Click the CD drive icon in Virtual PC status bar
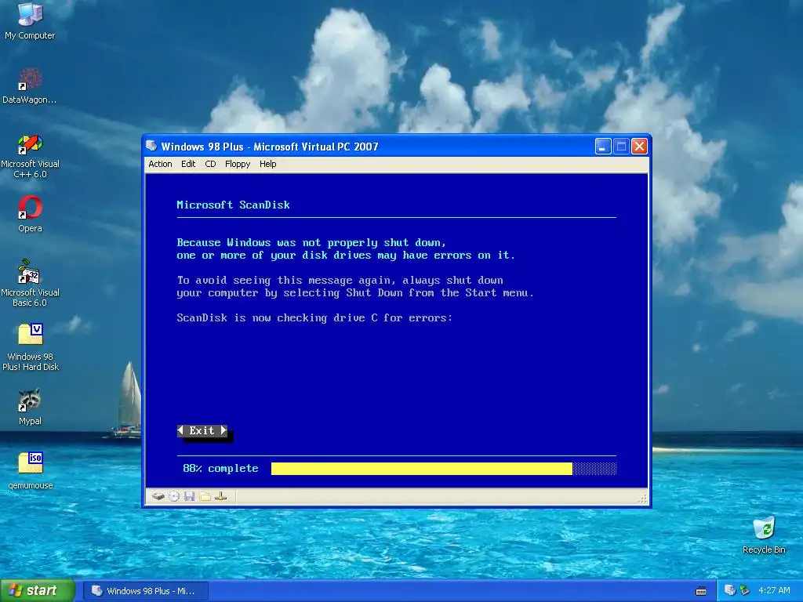The width and height of the screenshot is (803, 602). pyautogui.click(x=174, y=496)
